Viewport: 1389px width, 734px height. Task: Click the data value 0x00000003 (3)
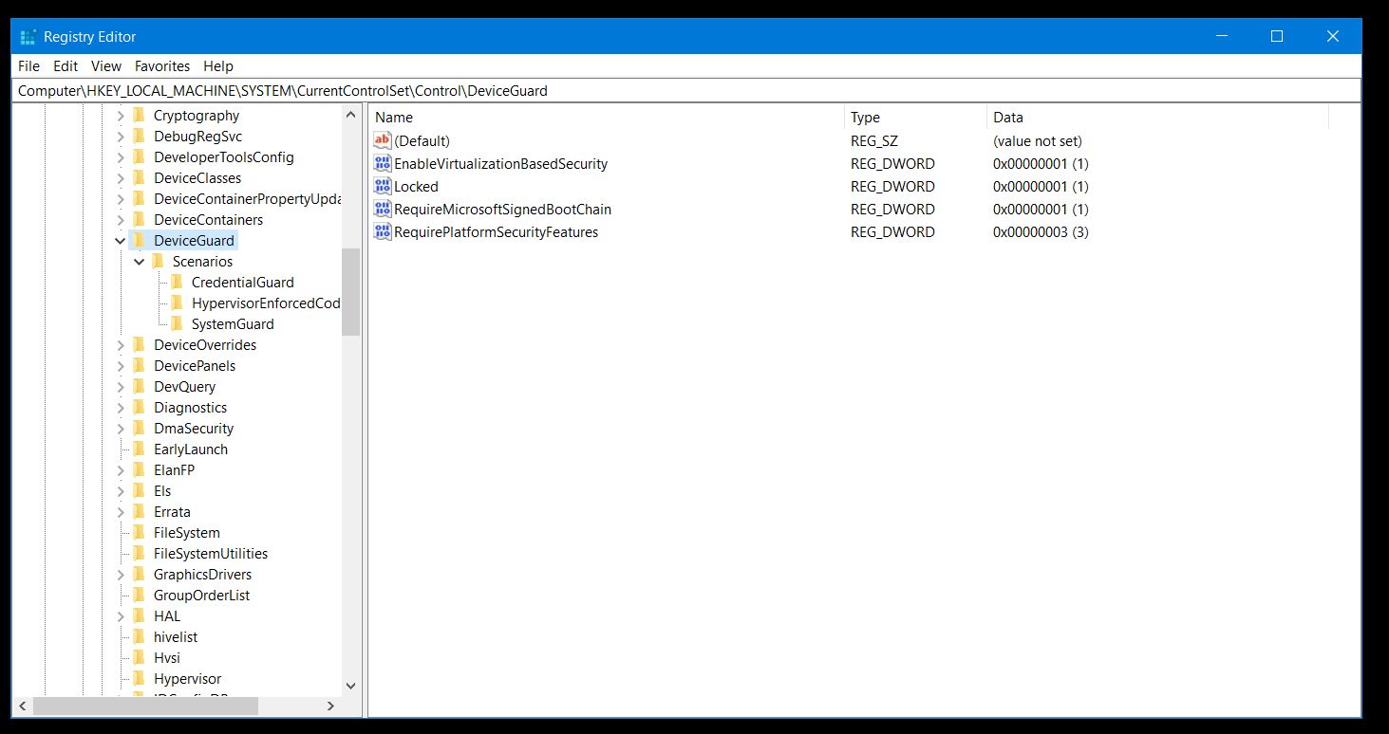coord(1041,232)
